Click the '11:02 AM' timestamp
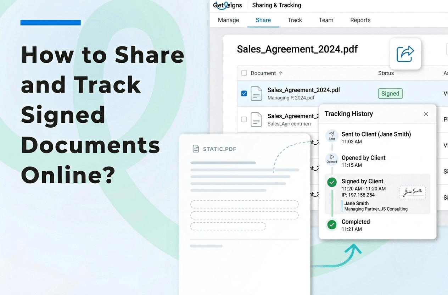Screen dimensions: 448x295 [352, 142]
